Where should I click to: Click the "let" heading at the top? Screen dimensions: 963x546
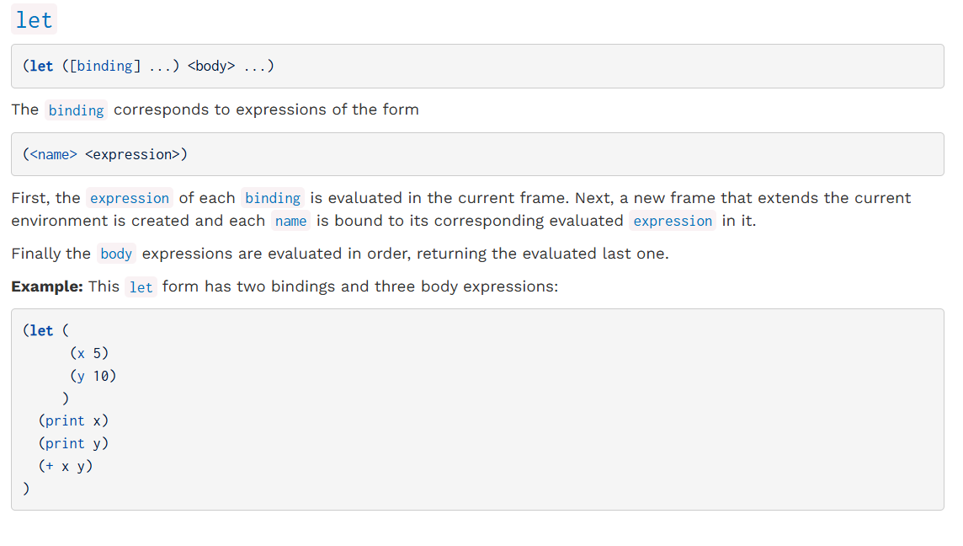(34, 20)
